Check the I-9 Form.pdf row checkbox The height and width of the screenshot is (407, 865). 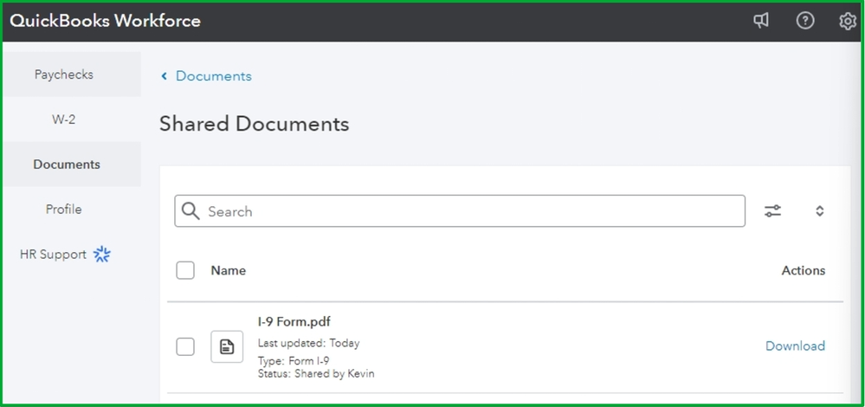click(x=185, y=346)
